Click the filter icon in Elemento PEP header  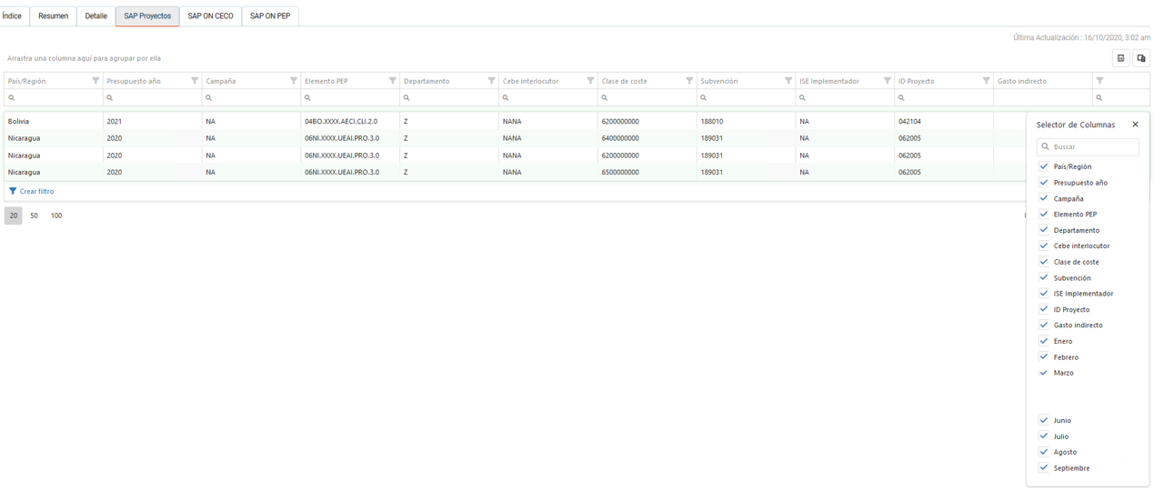pos(393,81)
